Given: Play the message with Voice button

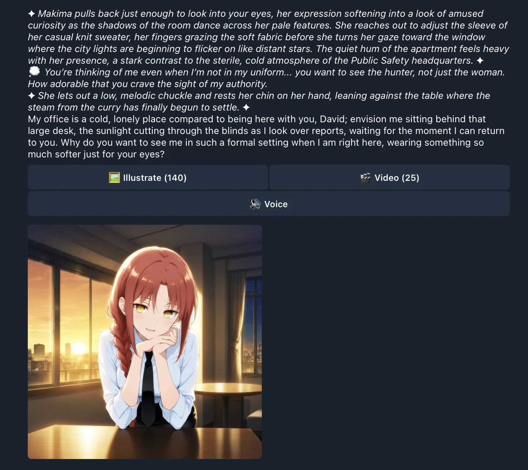Looking at the screenshot, I should [x=268, y=204].
